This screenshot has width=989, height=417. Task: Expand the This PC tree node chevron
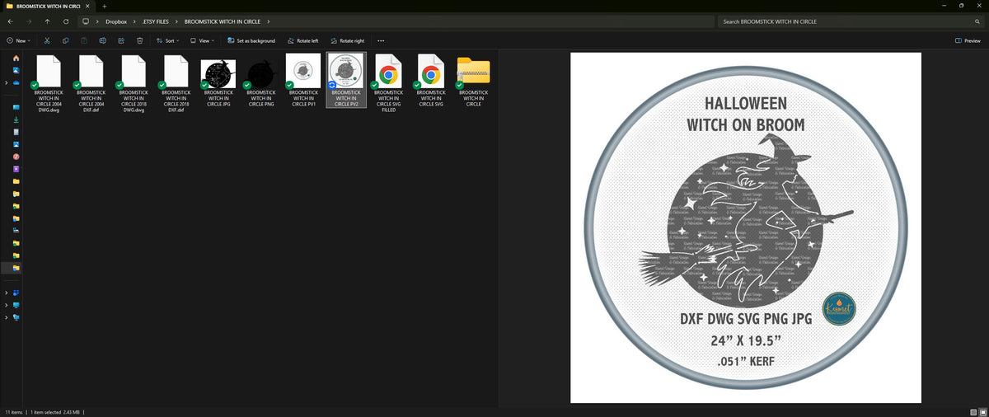click(x=6, y=305)
